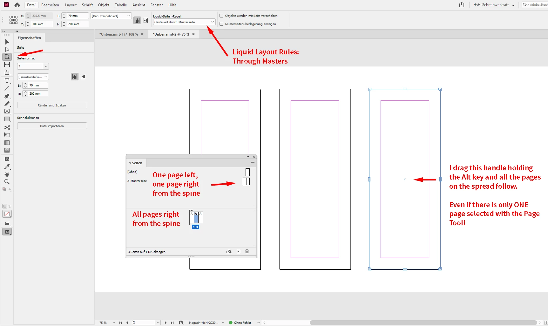This screenshot has height=326, width=548.
Task: Set landscape orientation in control bar
Action: [145, 20]
